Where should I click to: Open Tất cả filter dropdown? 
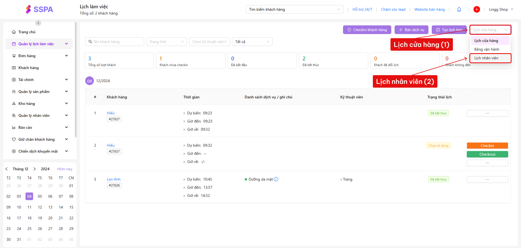pyautogui.click(x=252, y=42)
